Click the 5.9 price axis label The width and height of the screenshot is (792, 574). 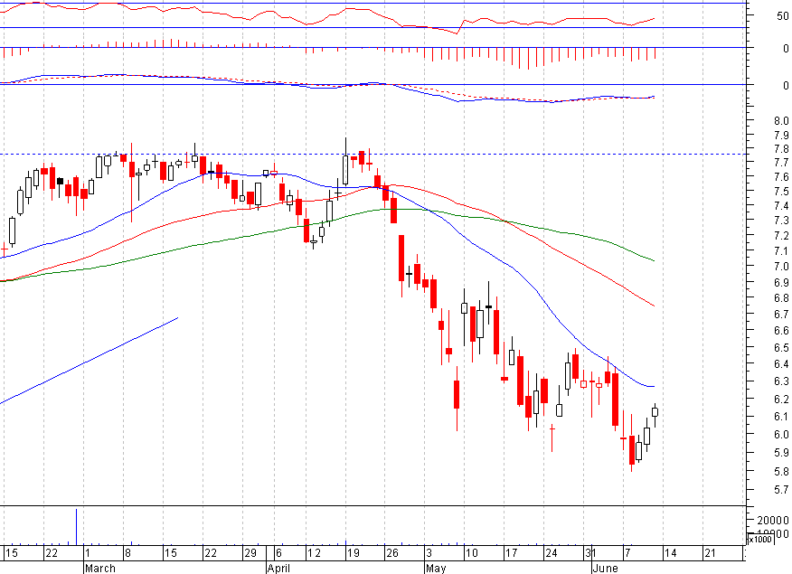pyautogui.click(x=781, y=453)
